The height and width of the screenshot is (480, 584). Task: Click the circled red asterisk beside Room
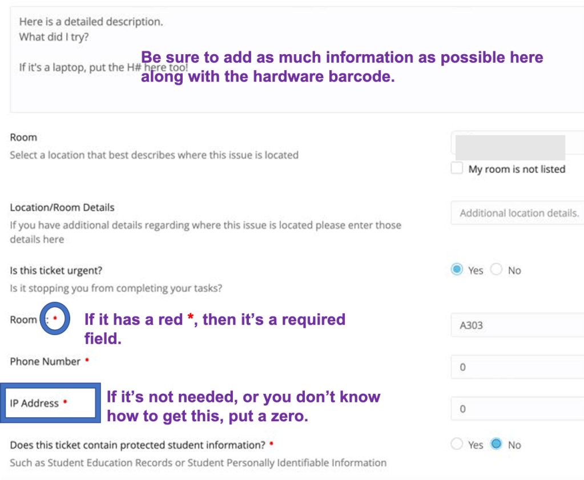pyautogui.click(x=55, y=318)
